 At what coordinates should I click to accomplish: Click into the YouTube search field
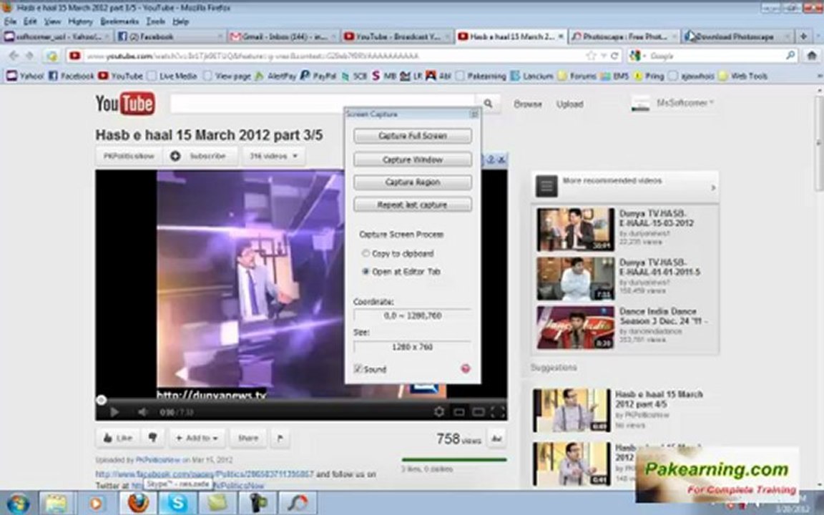[323, 104]
